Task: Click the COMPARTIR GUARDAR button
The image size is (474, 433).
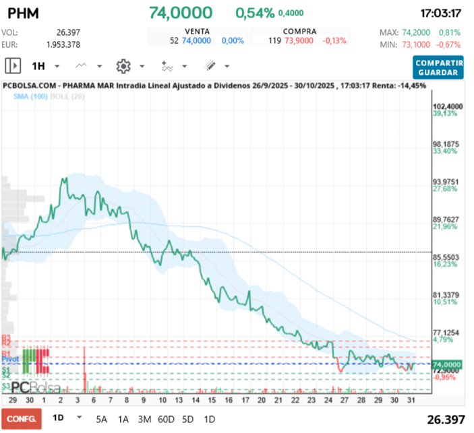Action: point(438,67)
